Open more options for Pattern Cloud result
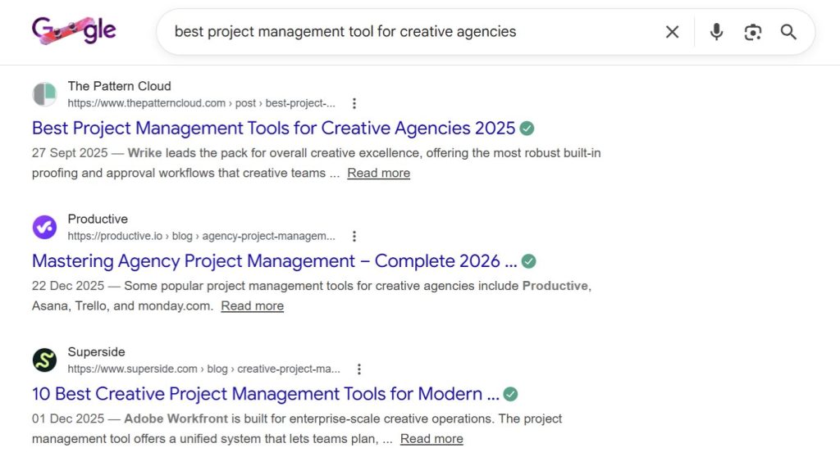The height and width of the screenshot is (466, 840). coord(354,103)
